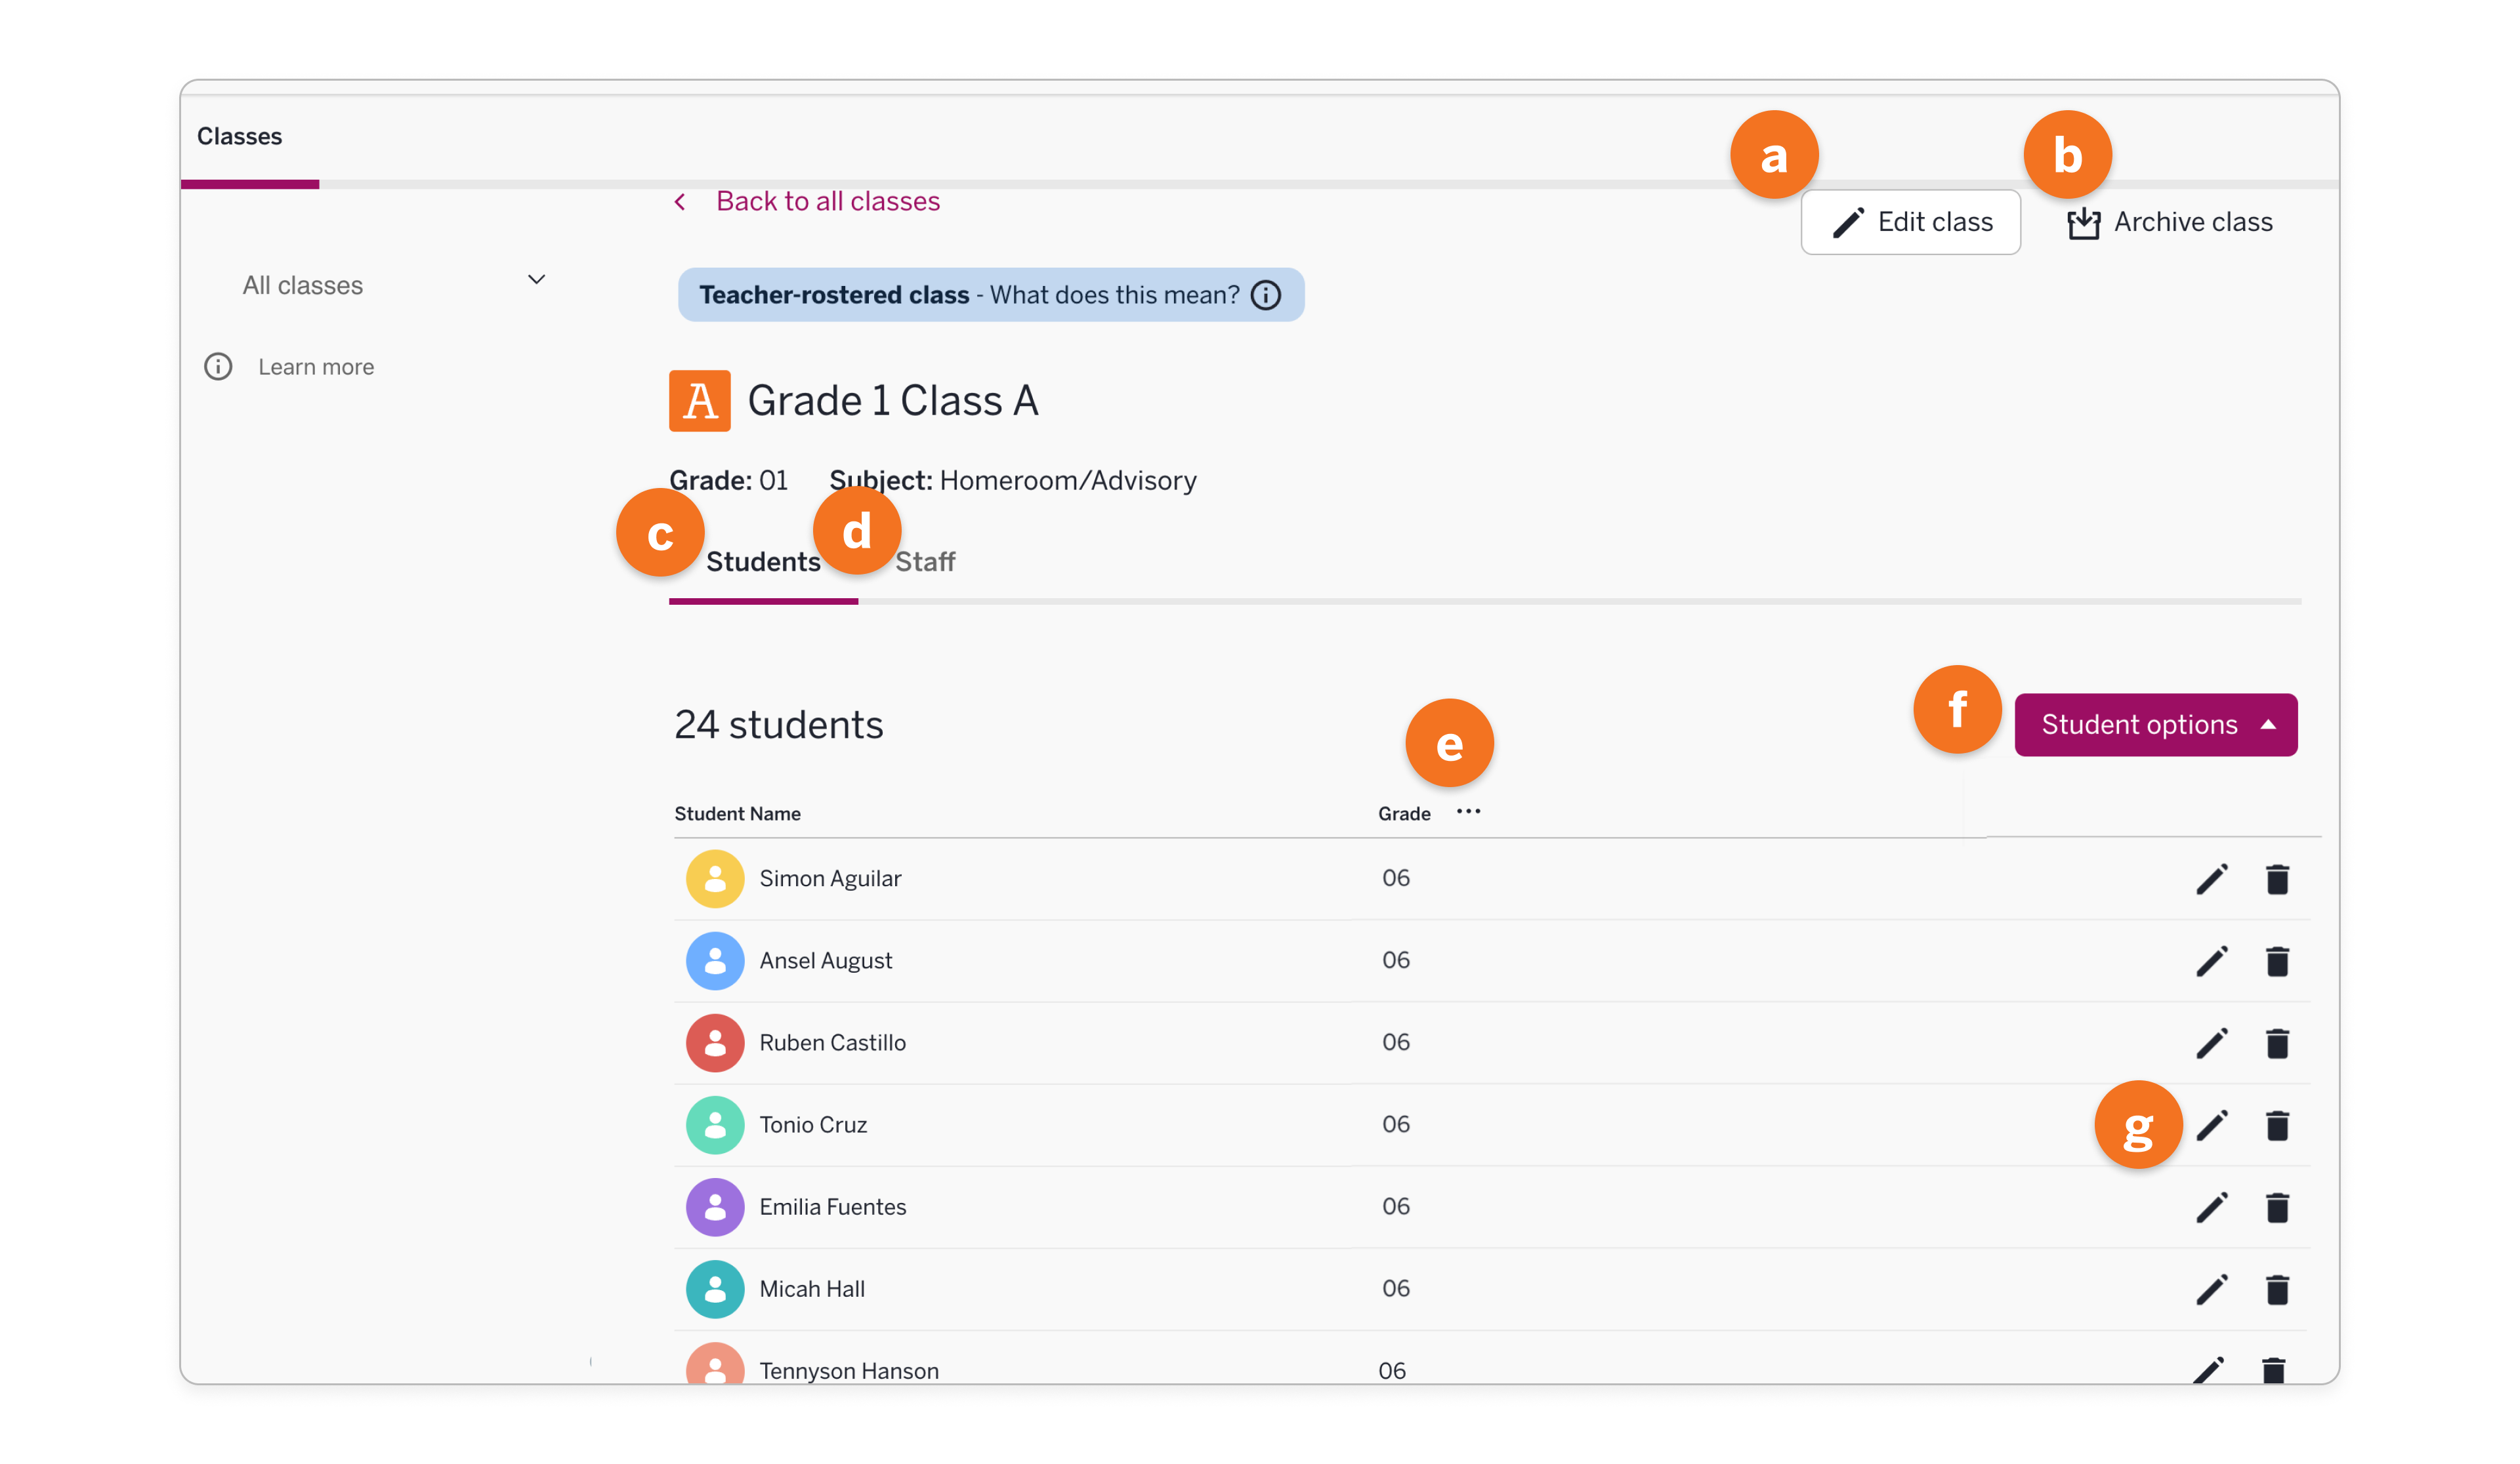Viewport: 2520px width, 1464px height.
Task: Open the Learn more link
Action: [x=316, y=367]
